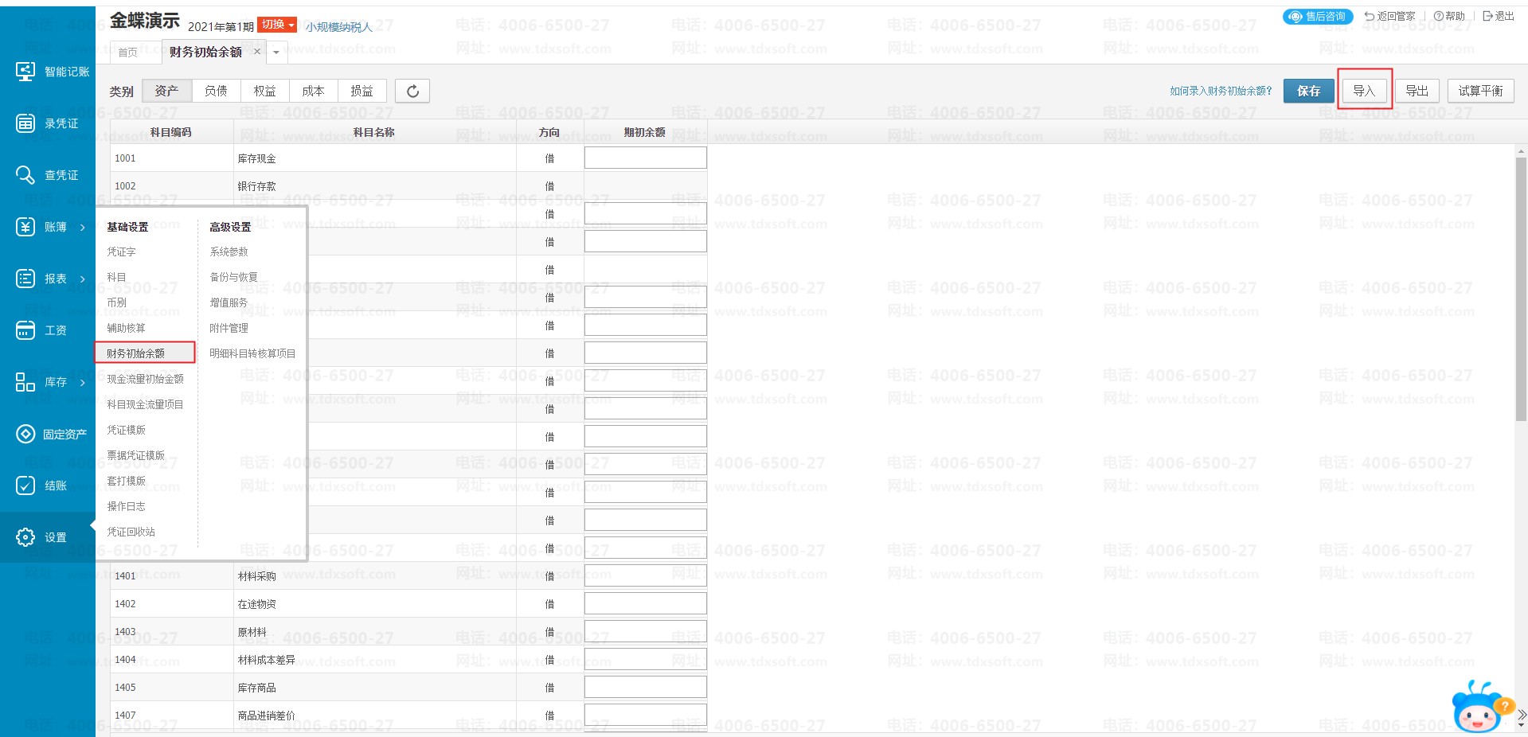The image size is (1528, 737).
Task: Choose 凭证回收站 in settings menu
Action: pos(131,532)
